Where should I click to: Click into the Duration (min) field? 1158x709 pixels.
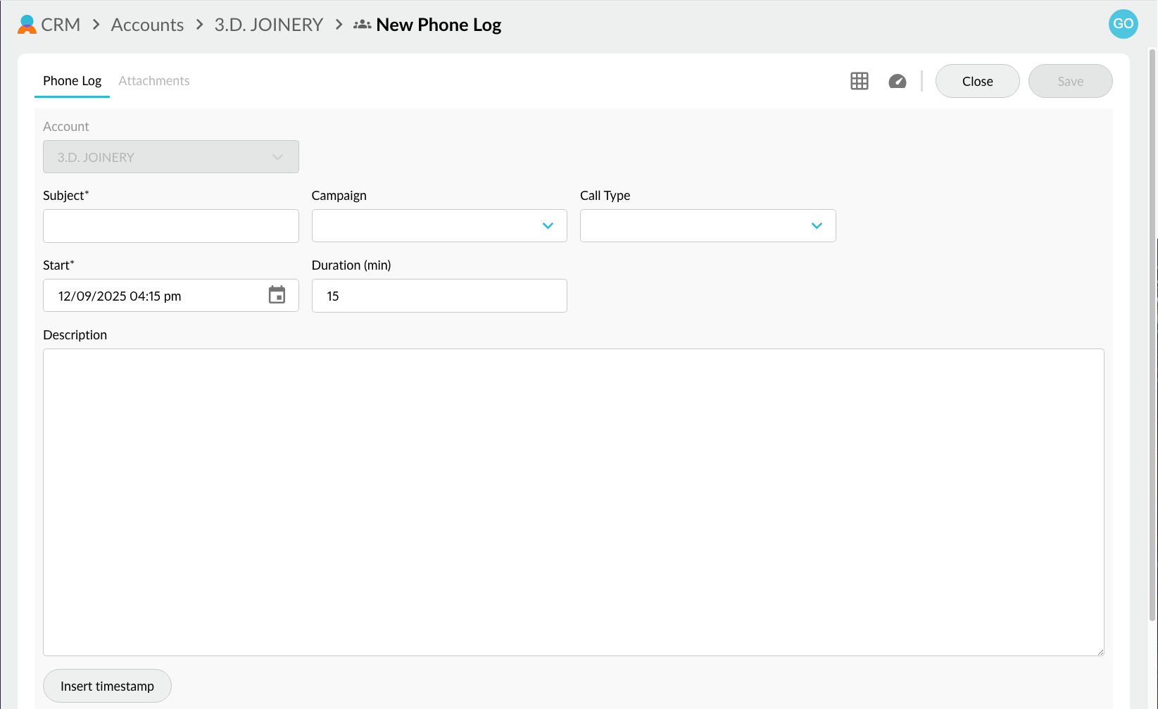(x=439, y=296)
